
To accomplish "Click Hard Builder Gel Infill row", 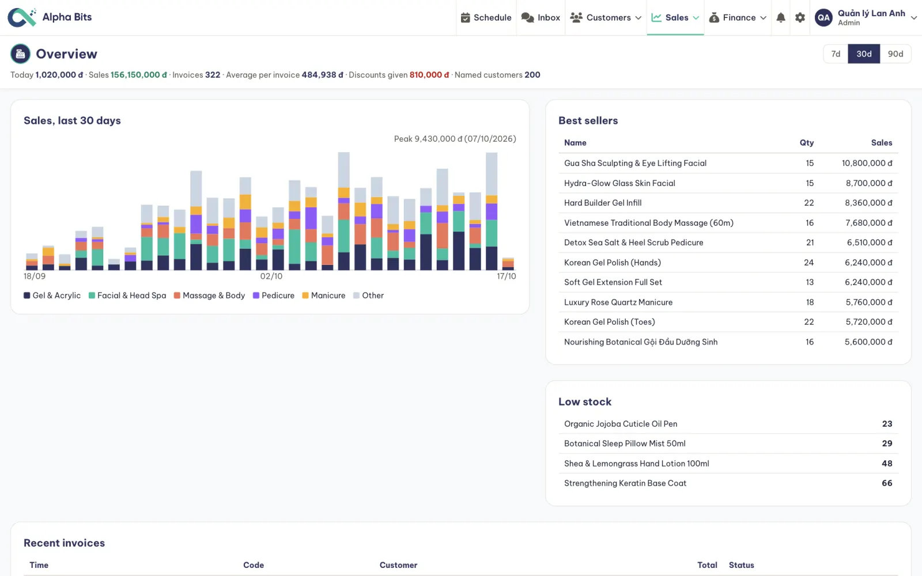I will pyautogui.click(x=728, y=203).
